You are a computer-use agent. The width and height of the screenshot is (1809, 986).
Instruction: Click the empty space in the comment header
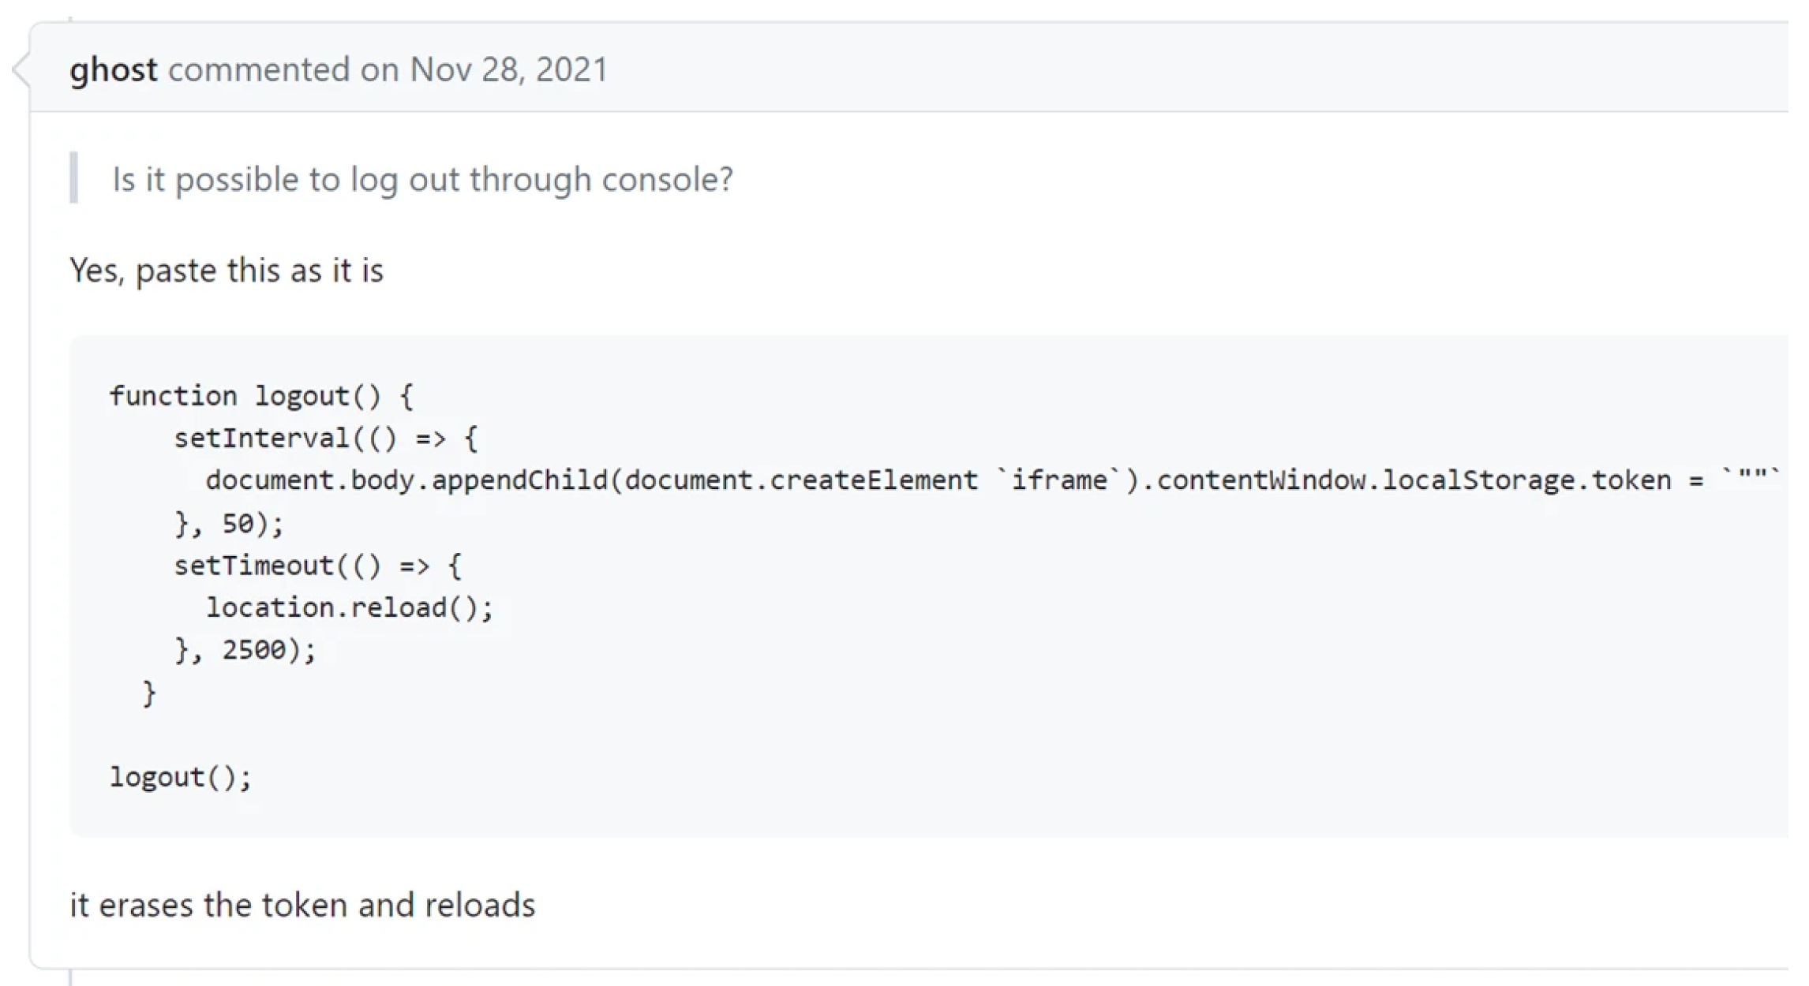1184,68
